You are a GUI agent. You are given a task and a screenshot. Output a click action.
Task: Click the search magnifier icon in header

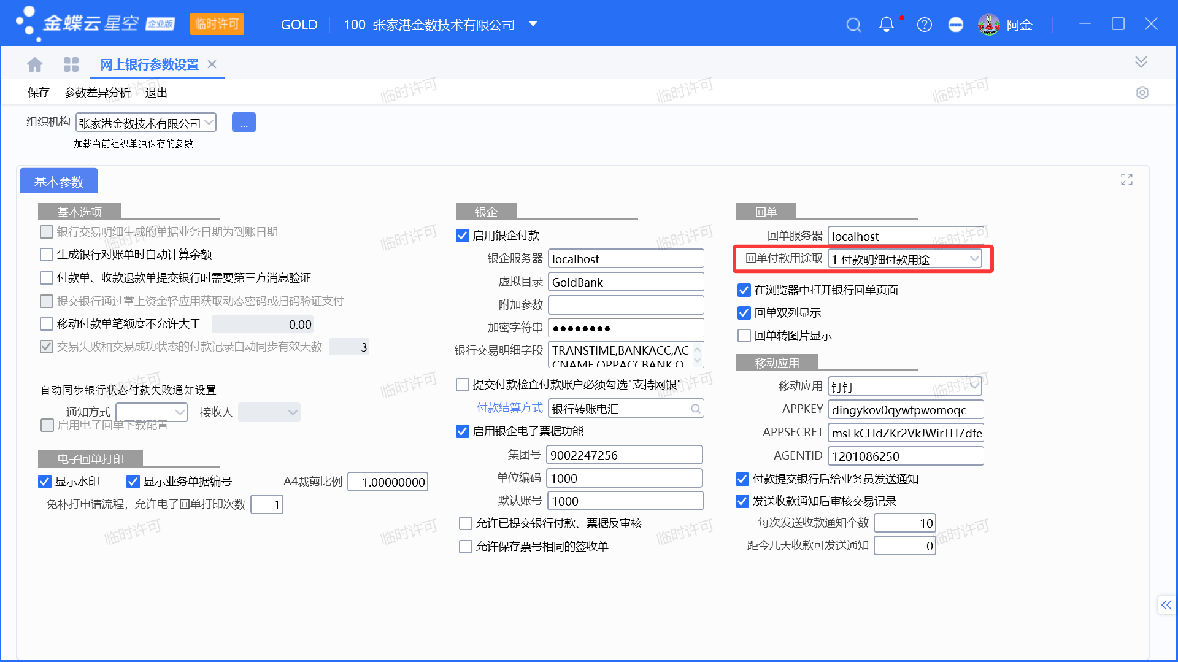click(x=853, y=25)
